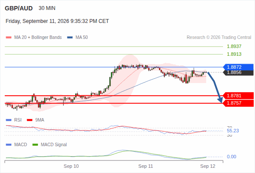This screenshot has height=173, width=255.
Task: Click the Sep 11 date axis label
Action: pos(146,166)
